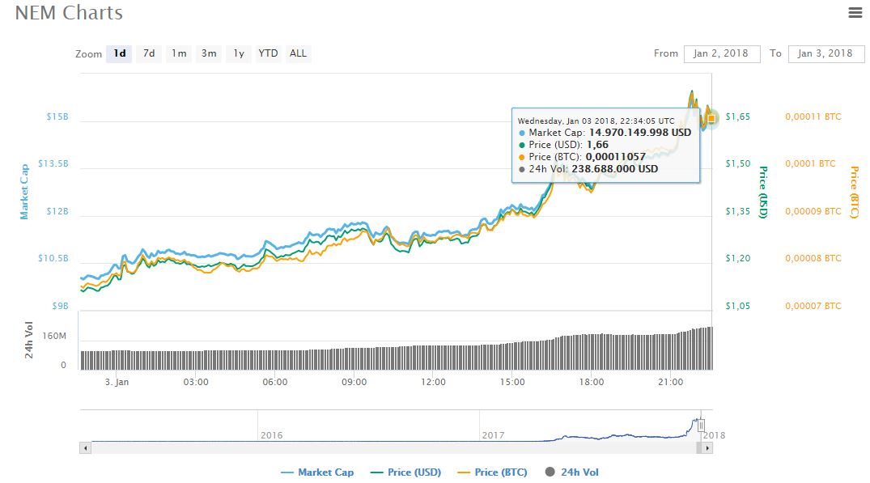
Task: Click the 12:00 x-axis label
Action: point(433,382)
